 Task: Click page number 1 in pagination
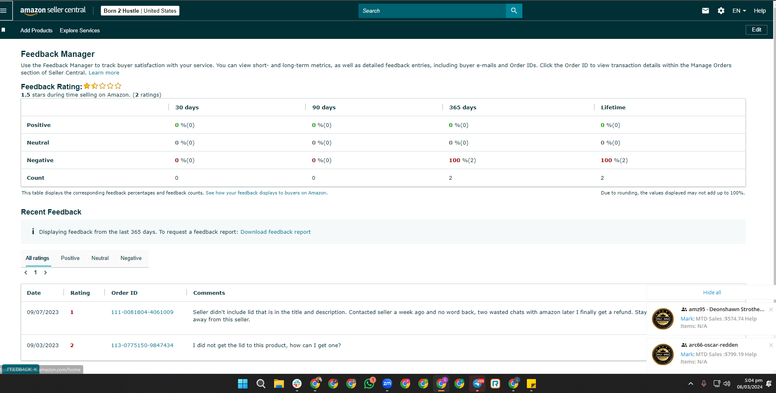[x=36, y=272]
